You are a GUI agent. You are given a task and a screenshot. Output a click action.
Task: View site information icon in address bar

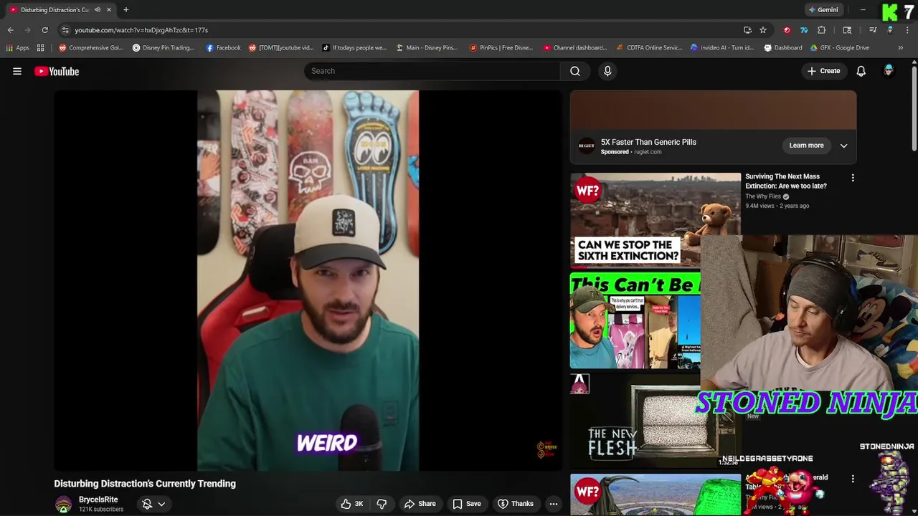(x=65, y=30)
